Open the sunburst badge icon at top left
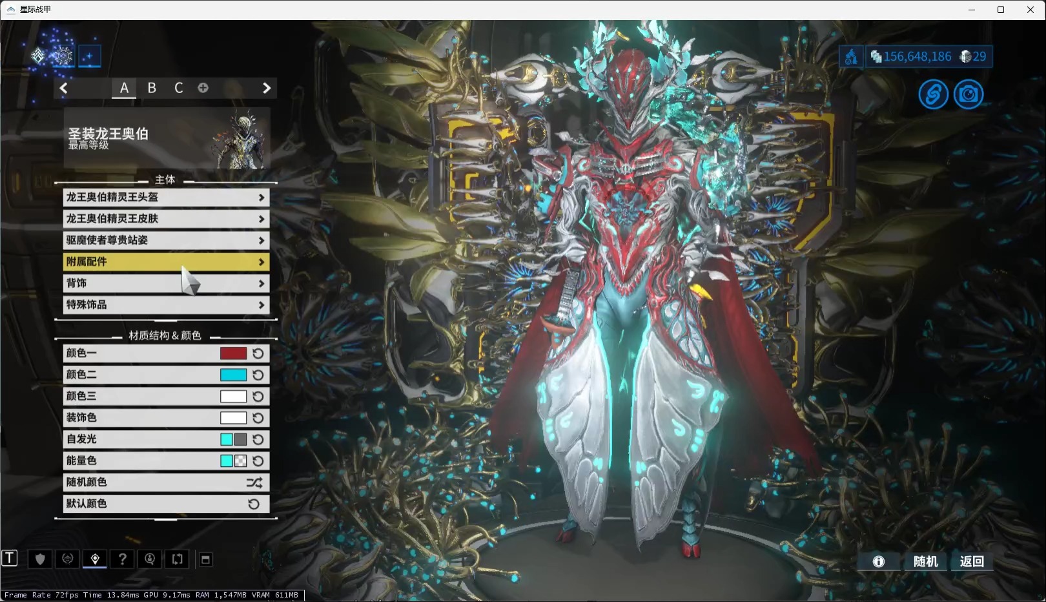The width and height of the screenshot is (1046, 602). pyautogui.click(x=63, y=56)
